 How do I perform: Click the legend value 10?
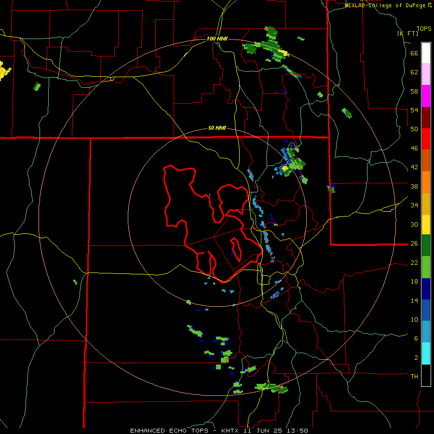click(x=414, y=320)
